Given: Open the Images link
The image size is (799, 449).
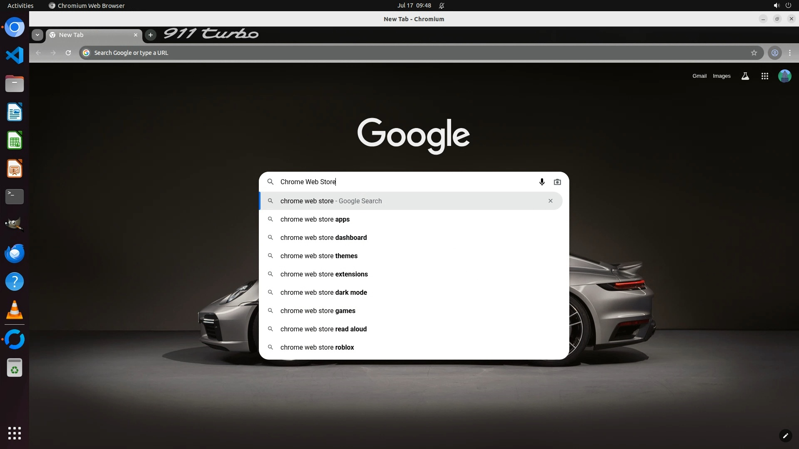Looking at the screenshot, I should click(x=721, y=76).
